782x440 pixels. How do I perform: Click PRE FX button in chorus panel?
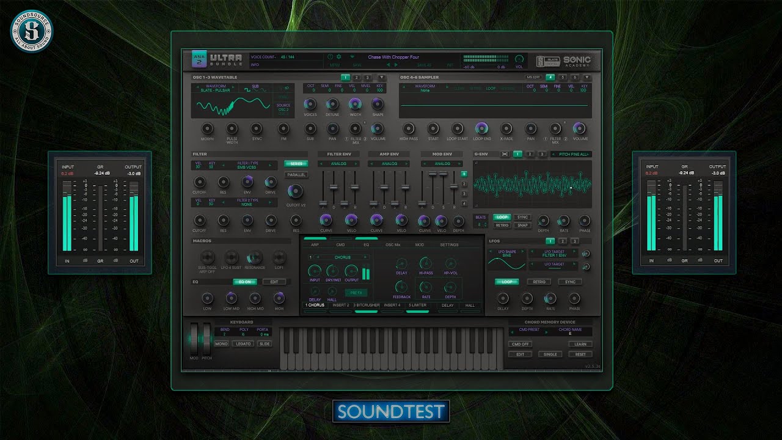click(x=356, y=293)
